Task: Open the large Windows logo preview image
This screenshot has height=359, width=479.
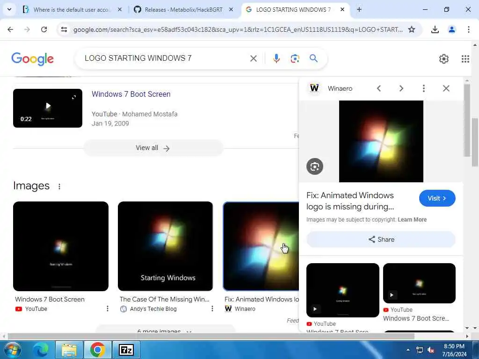Action: (381, 141)
